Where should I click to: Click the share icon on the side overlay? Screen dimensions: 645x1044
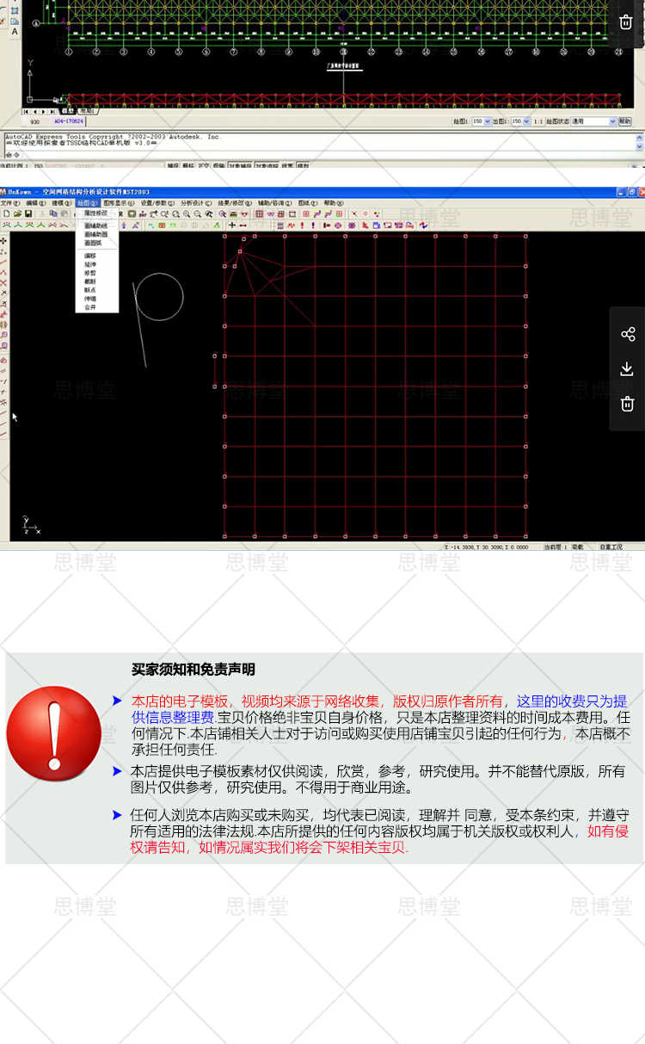click(627, 334)
